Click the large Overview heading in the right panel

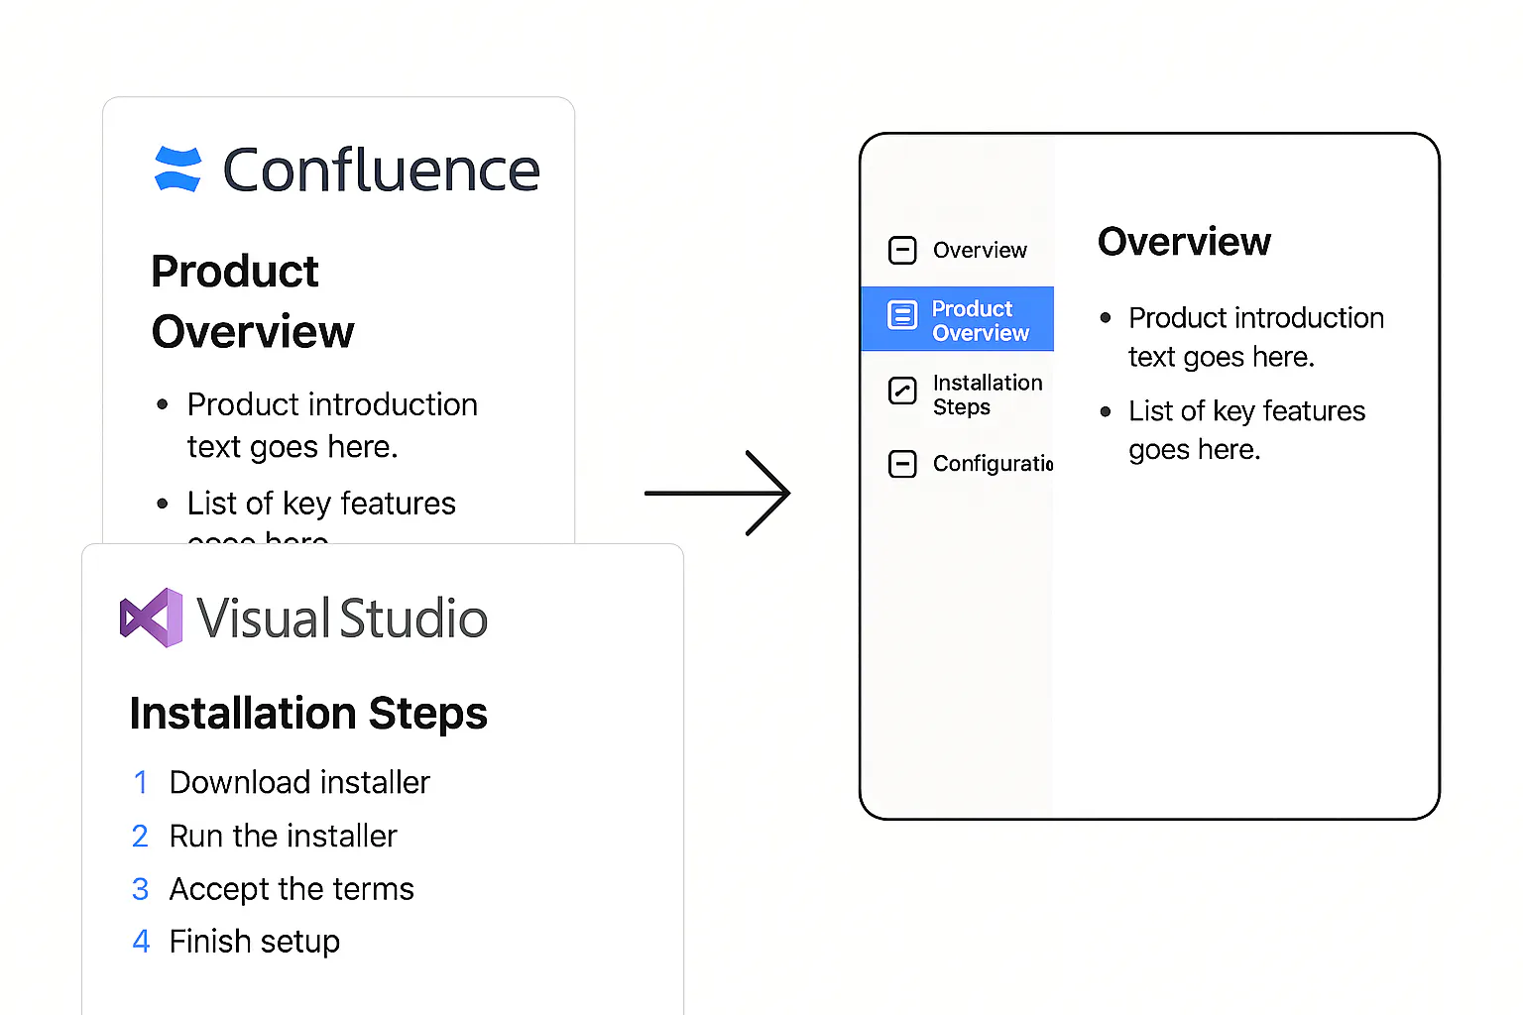coord(1184,242)
